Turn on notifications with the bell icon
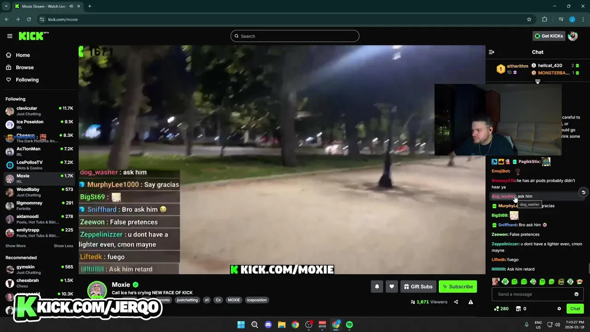 tap(377, 286)
